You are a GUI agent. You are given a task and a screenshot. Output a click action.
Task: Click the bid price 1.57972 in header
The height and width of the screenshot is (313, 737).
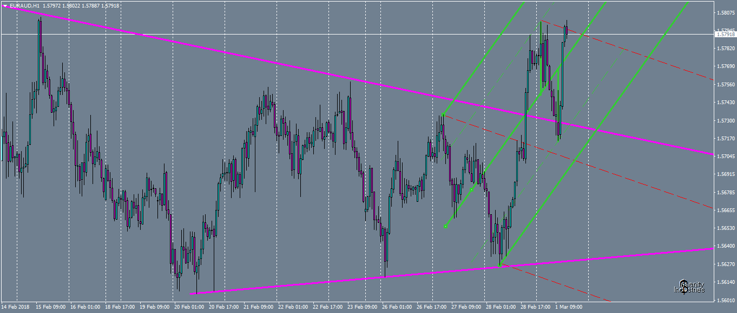[52, 5]
